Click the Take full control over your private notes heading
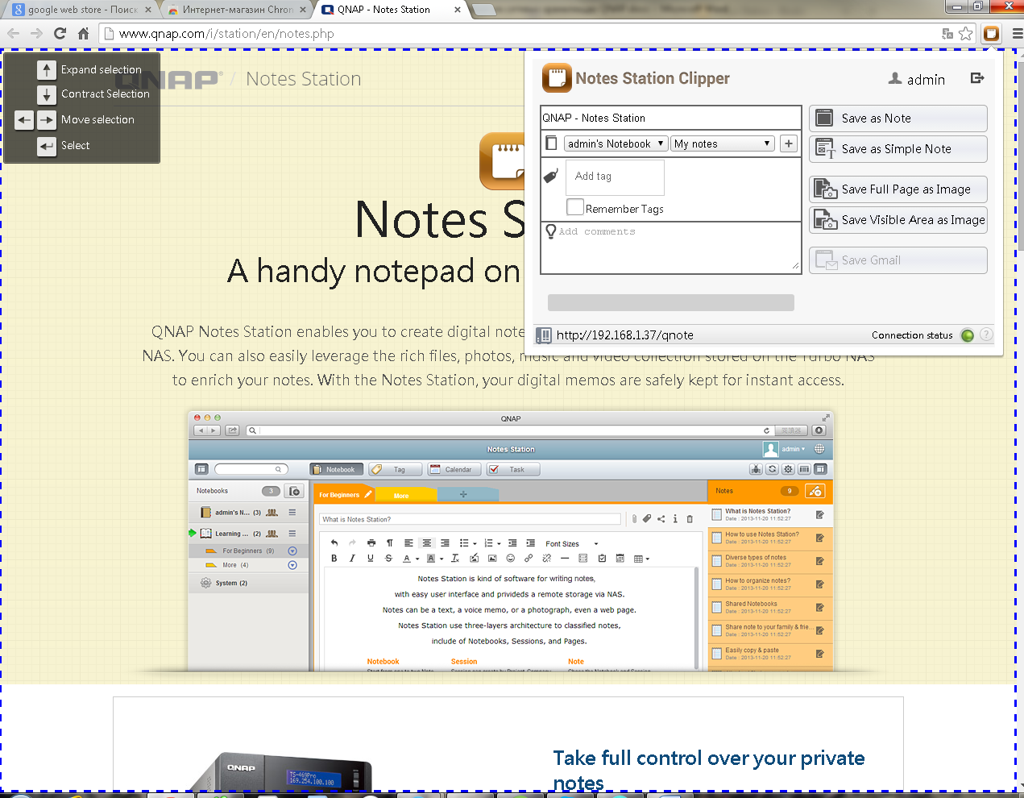This screenshot has height=798, width=1024. (709, 770)
